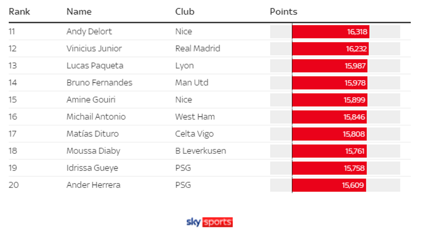Click the B Leverkusen club cell
Image resolution: width=425 pixels, height=236 pixels.
(x=200, y=151)
